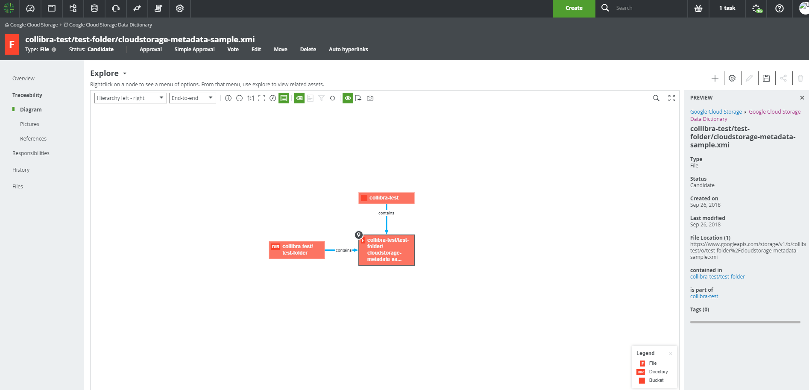Click the greyed-out overlay document icon
809x390 pixels.
(x=311, y=98)
